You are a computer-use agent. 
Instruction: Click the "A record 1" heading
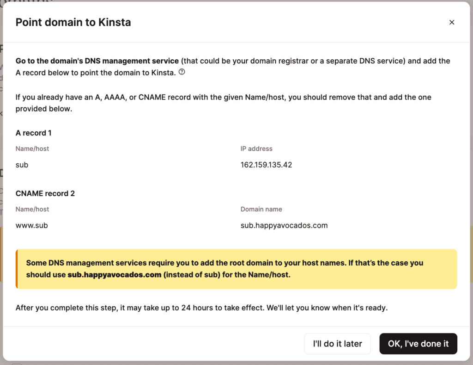pyautogui.click(x=33, y=133)
